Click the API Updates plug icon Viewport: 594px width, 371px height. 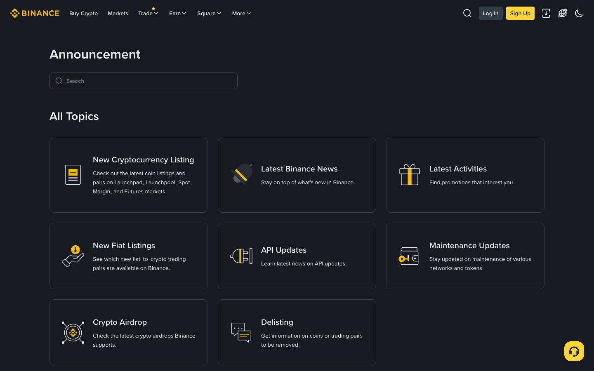pyautogui.click(x=241, y=256)
